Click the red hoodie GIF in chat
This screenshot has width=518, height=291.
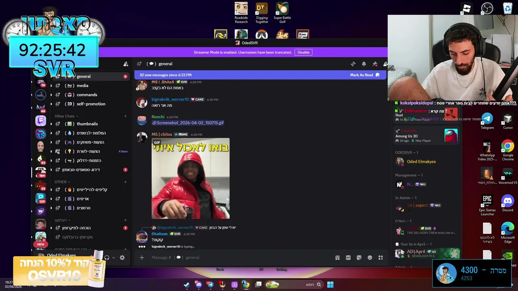(x=191, y=178)
